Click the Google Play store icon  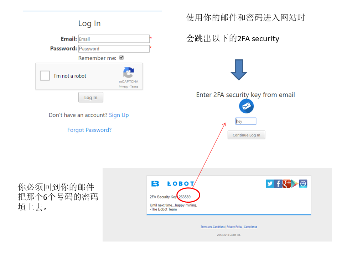pos(295,184)
